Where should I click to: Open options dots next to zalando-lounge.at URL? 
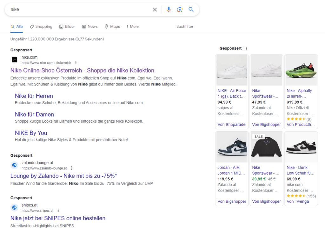click(71, 168)
